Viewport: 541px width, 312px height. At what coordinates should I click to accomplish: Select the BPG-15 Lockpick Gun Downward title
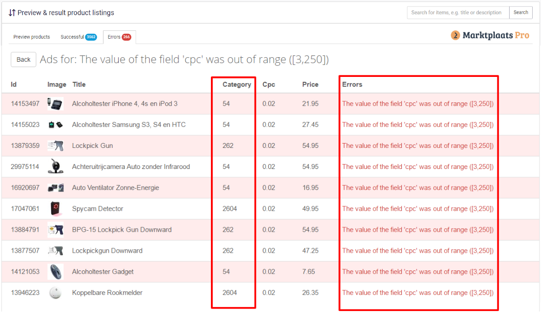point(122,230)
